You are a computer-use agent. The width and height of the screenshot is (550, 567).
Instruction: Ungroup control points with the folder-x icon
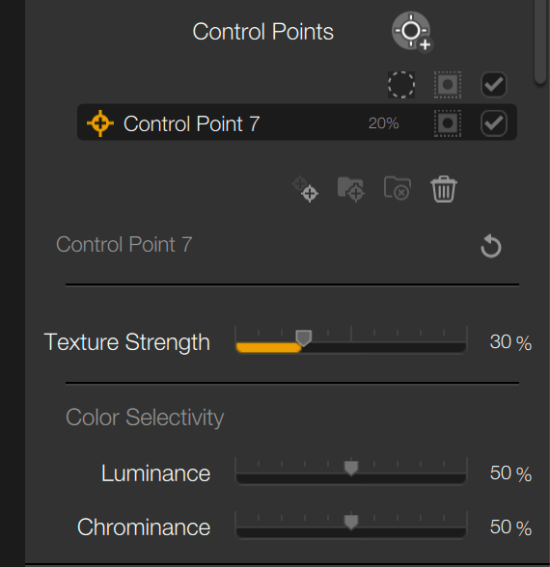(398, 189)
